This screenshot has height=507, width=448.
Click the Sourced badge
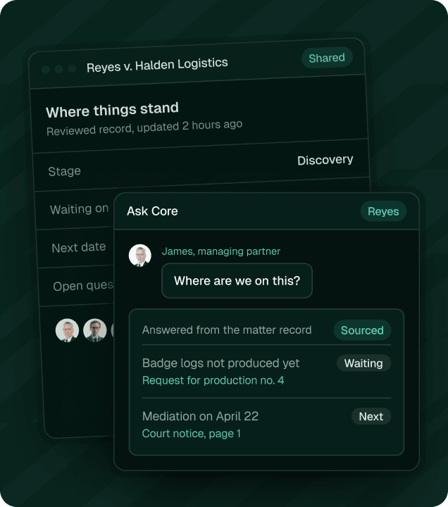[362, 330]
